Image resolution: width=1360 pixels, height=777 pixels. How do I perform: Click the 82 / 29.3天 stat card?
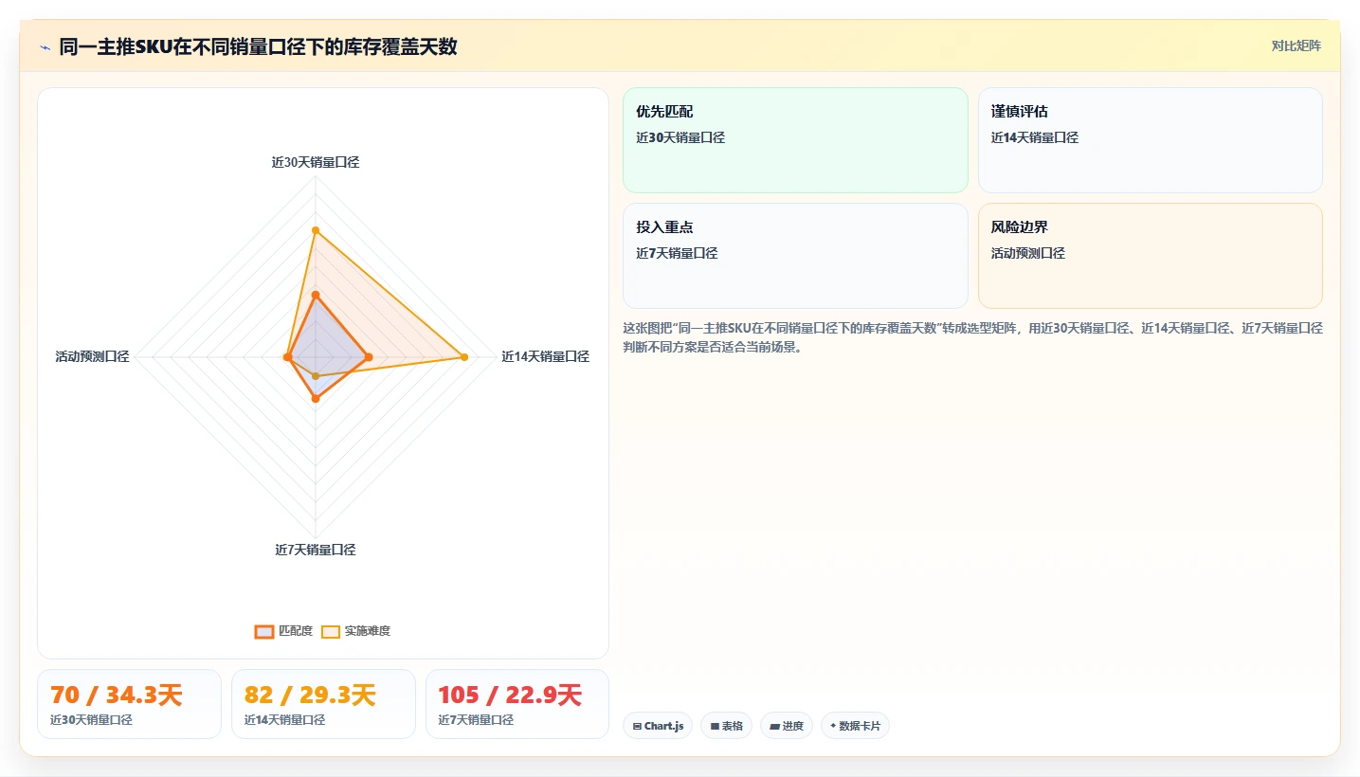click(323, 704)
